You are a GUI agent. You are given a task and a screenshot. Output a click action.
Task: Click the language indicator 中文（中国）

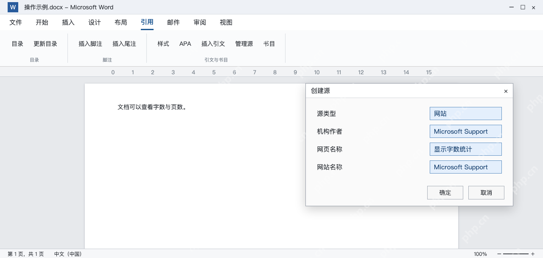(x=68, y=254)
